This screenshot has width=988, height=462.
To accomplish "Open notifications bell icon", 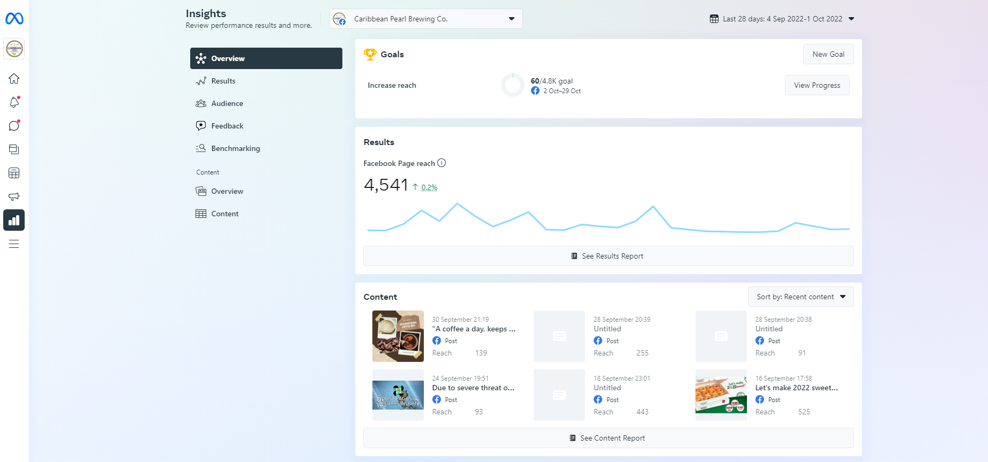I will point(14,102).
